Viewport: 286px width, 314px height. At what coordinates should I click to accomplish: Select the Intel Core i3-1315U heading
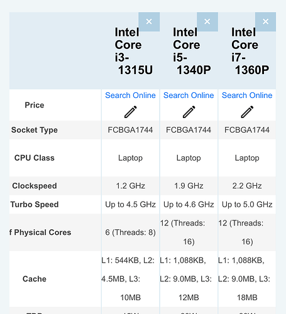134,51
